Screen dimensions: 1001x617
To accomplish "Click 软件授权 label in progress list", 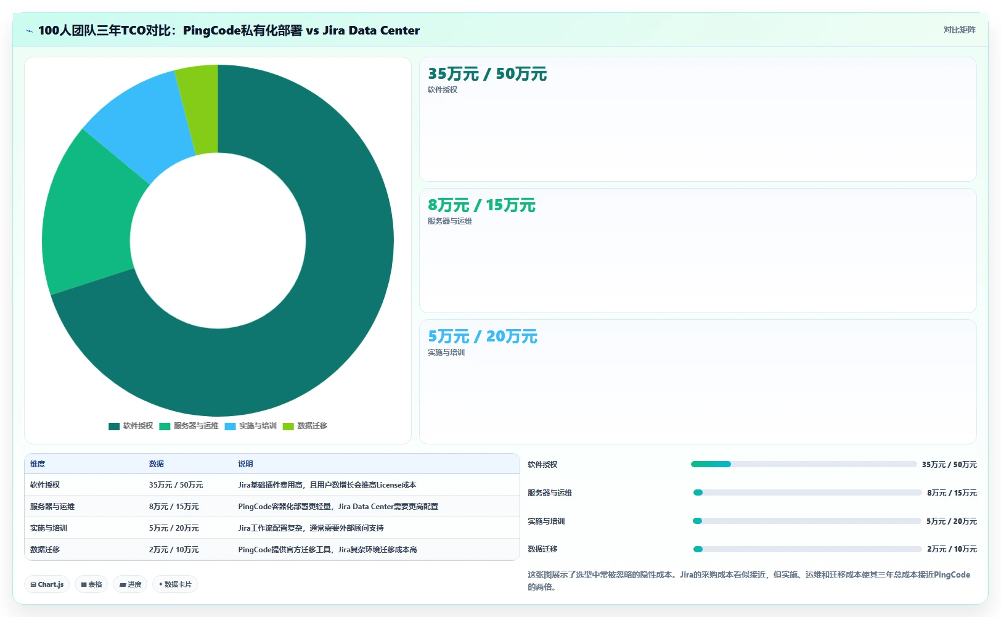I will coord(542,465).
